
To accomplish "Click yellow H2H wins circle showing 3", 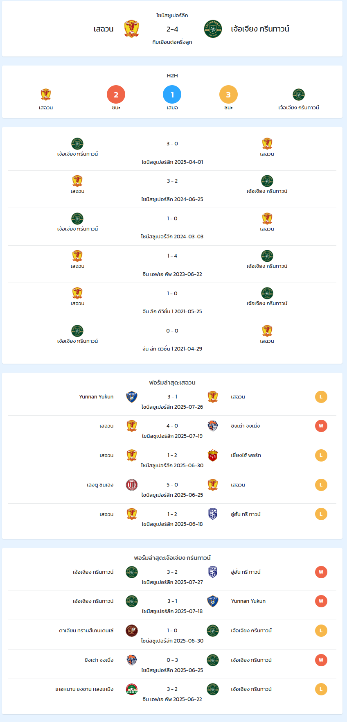I will [228, 95].
